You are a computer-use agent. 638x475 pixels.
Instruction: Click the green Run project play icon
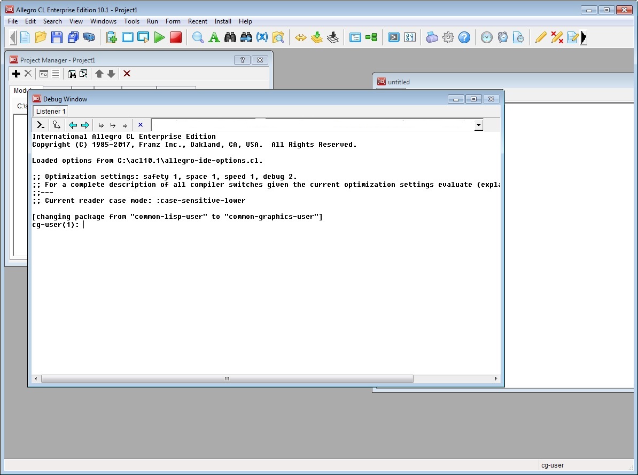(159, 37)
